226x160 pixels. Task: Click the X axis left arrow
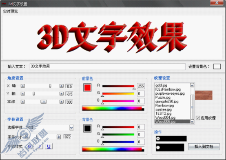pos(22,86)
